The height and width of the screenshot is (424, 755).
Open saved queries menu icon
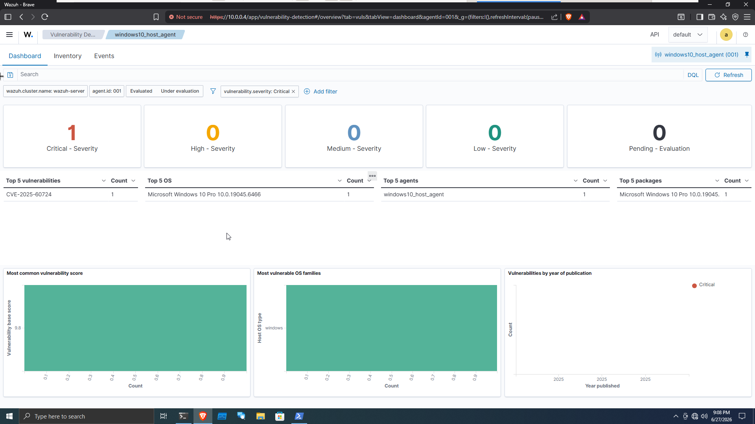tap(10, 75)
